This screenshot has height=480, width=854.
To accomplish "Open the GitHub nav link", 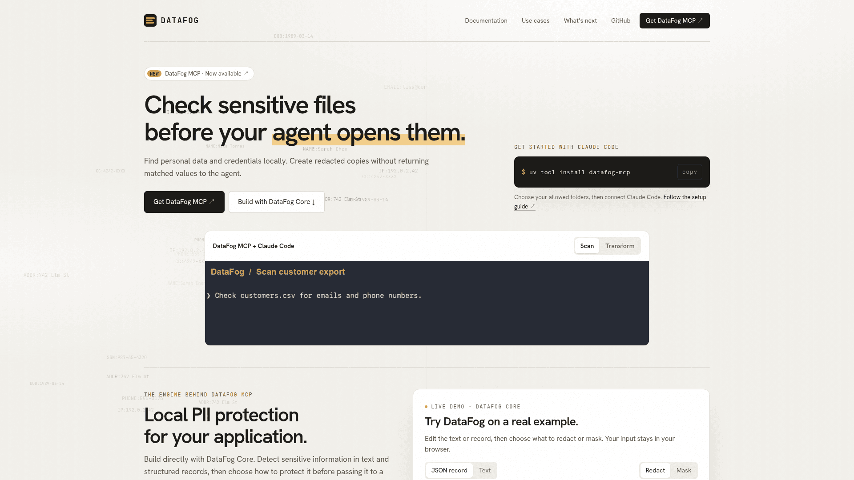I will (x=621, y=20).
